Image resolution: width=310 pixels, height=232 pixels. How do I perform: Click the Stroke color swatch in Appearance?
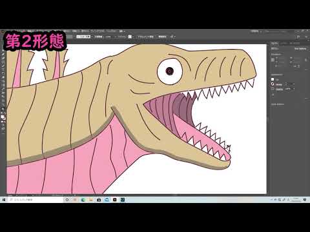(273, 84)
